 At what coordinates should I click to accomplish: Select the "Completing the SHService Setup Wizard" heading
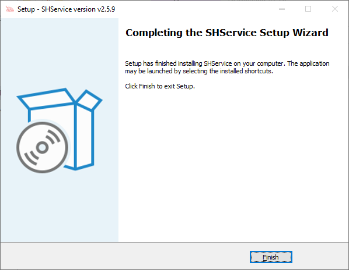[227, 33]
